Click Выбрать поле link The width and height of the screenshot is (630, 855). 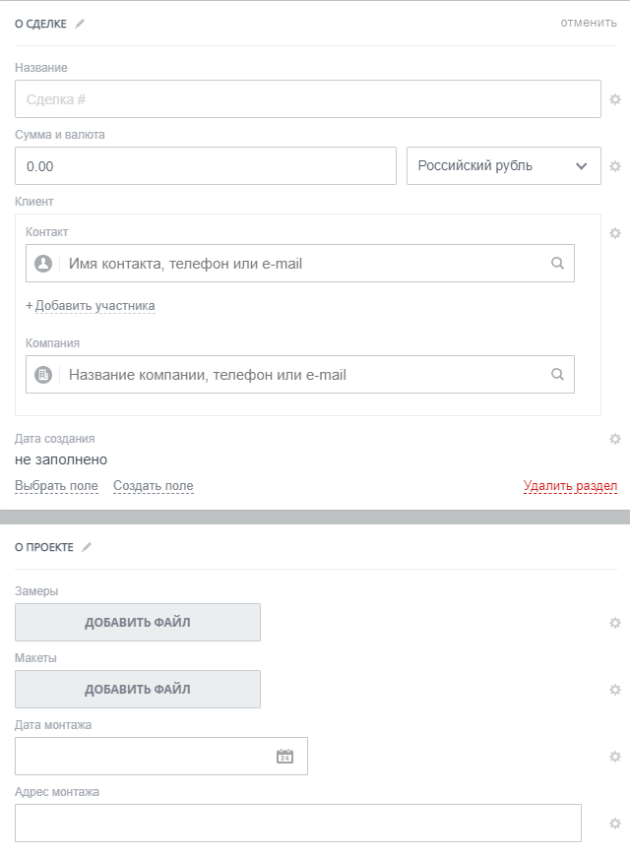coord(56,486)
